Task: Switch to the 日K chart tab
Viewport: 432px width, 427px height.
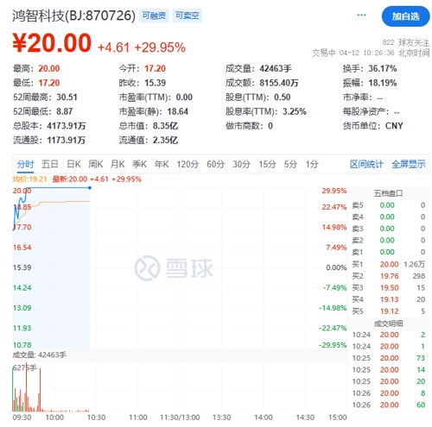Action: [x=73, y=164]
